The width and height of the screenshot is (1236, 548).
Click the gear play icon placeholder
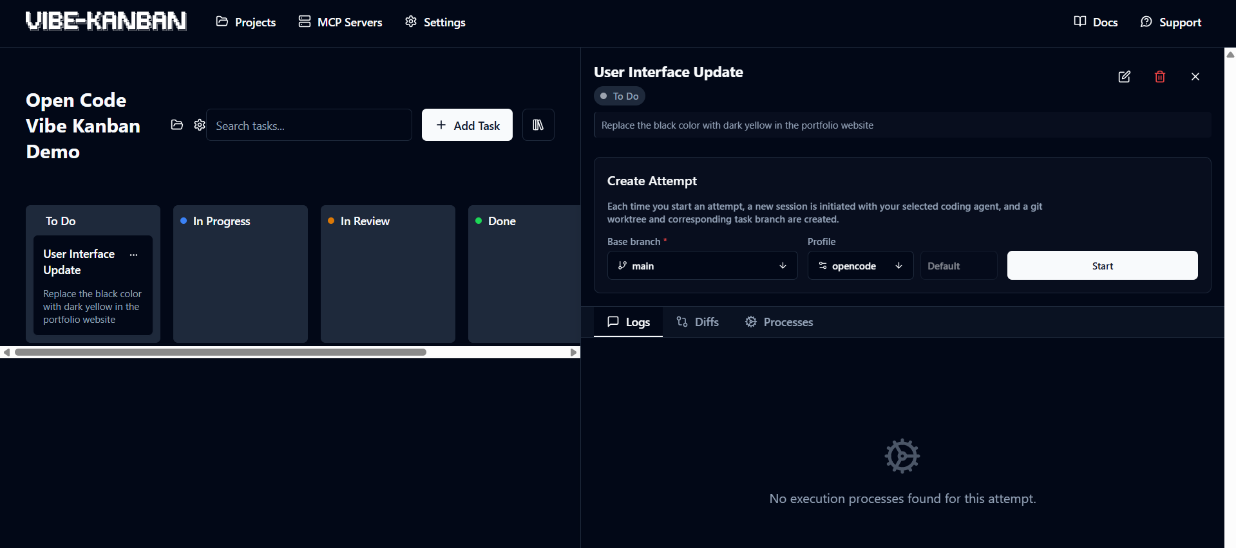pyautogui.click(x=902, y=456)
